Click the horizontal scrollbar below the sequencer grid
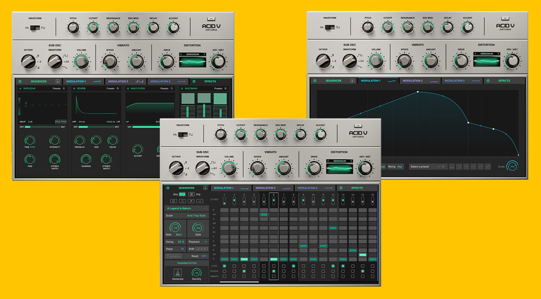The height and width of the screenshot is (299, 541). coord(239,281)
